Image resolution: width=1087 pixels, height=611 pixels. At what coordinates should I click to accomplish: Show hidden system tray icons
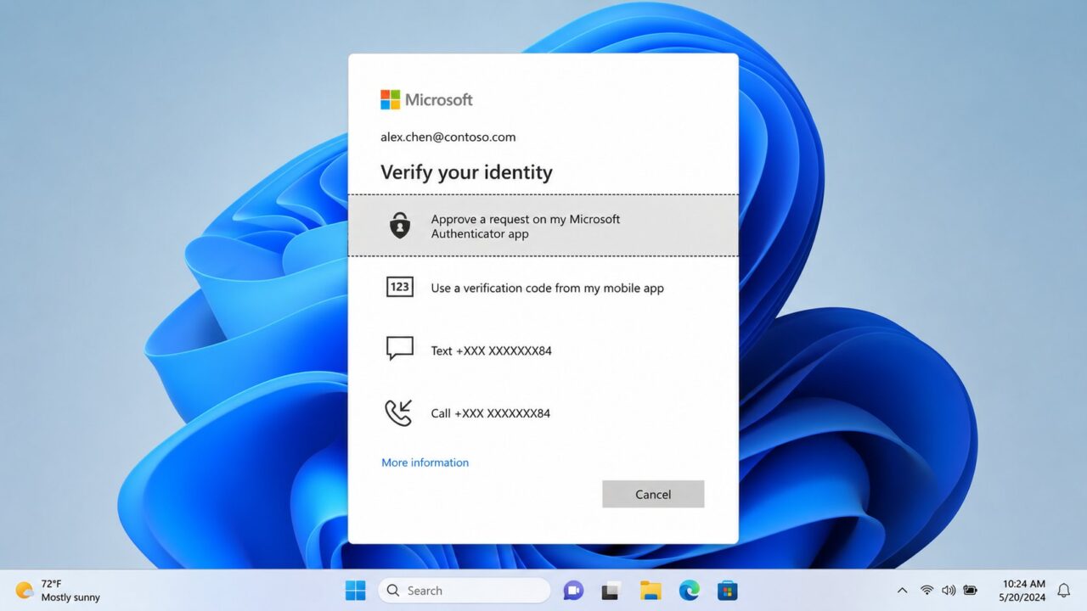902,591
